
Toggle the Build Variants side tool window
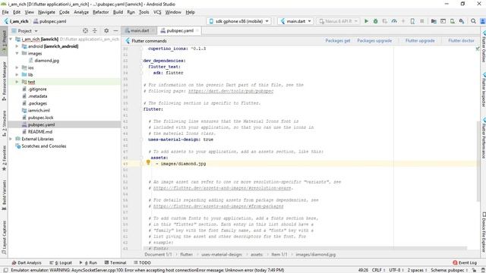[4, 195]
